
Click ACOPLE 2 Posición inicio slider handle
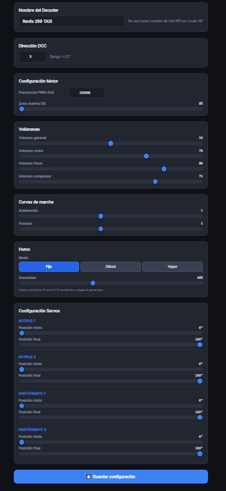click(22, 370)
